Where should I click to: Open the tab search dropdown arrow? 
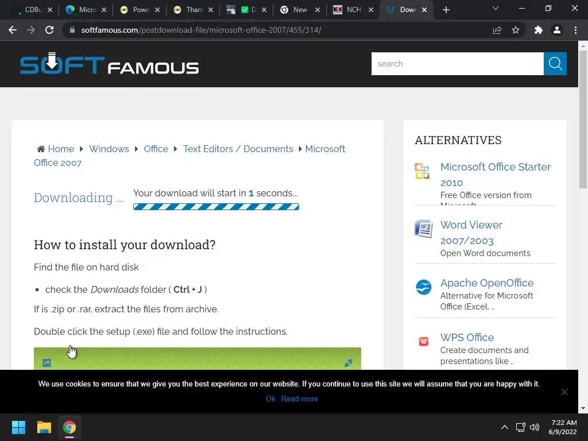(496, 8)
